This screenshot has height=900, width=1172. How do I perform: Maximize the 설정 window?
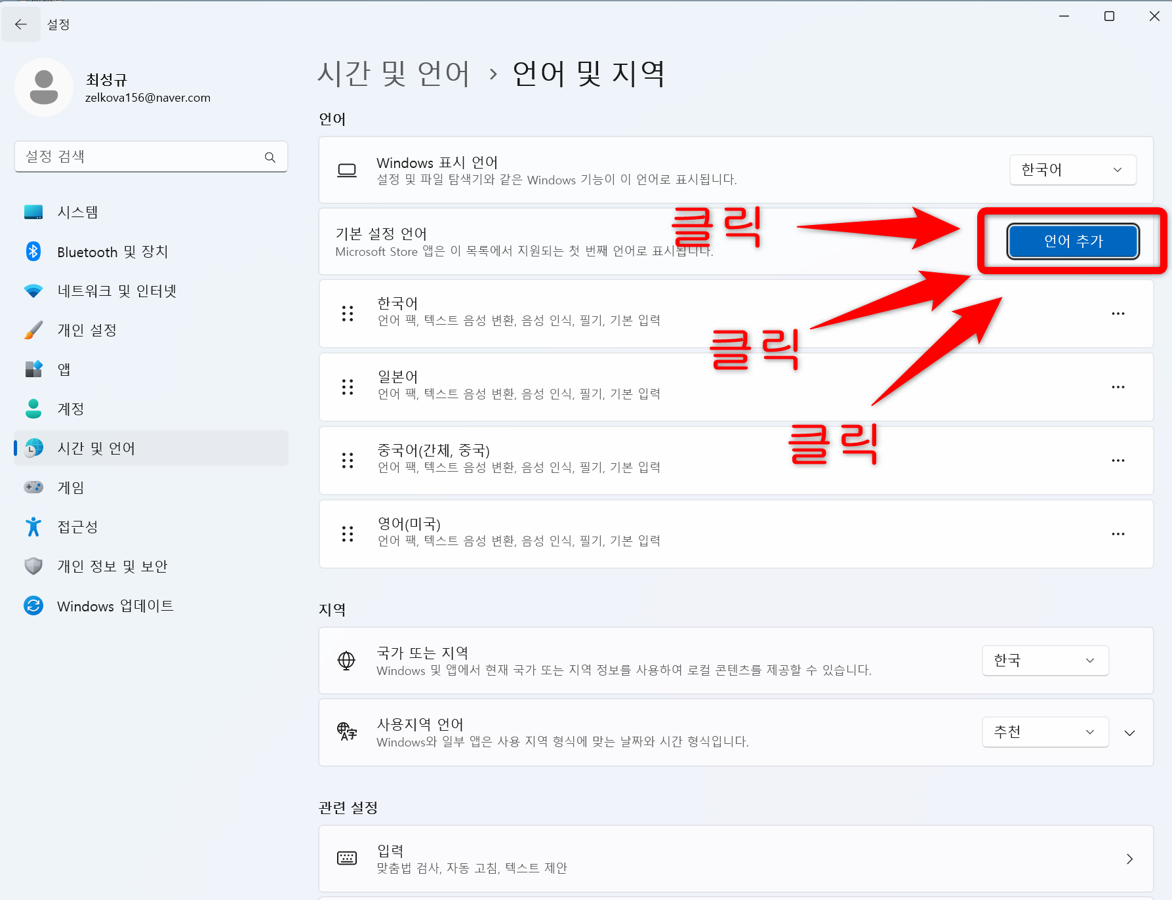tap(1109, 16)
